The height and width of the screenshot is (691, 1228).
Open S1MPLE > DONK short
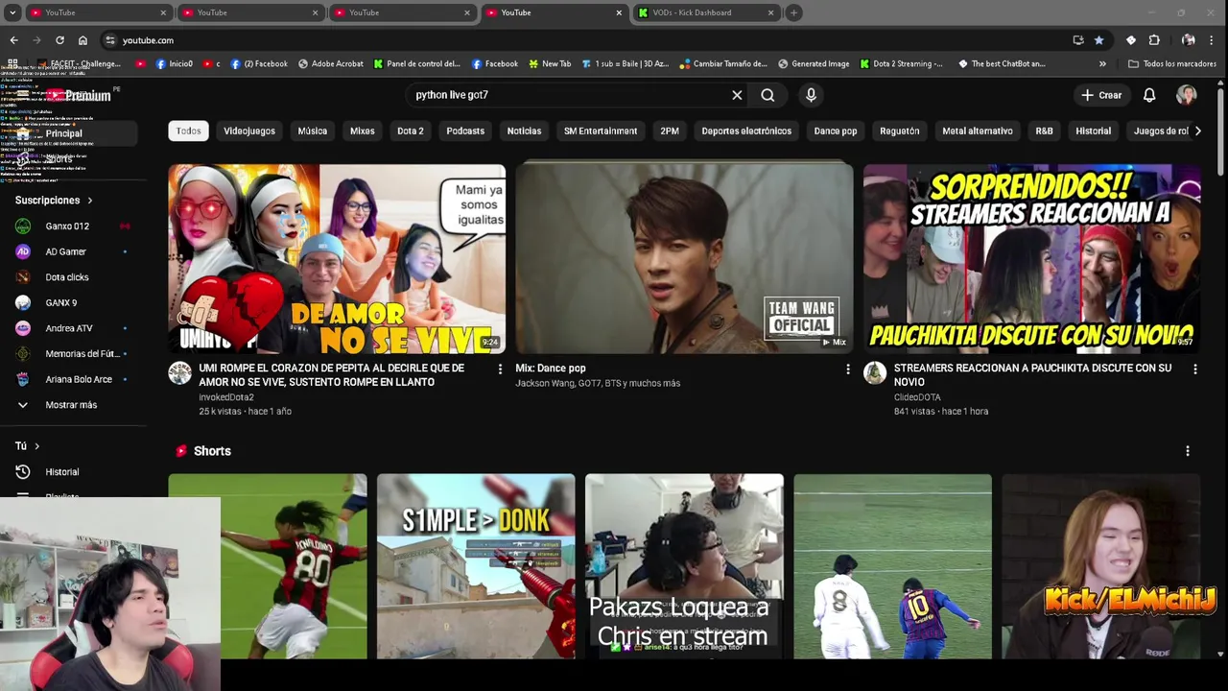click(x=476, y=566)
